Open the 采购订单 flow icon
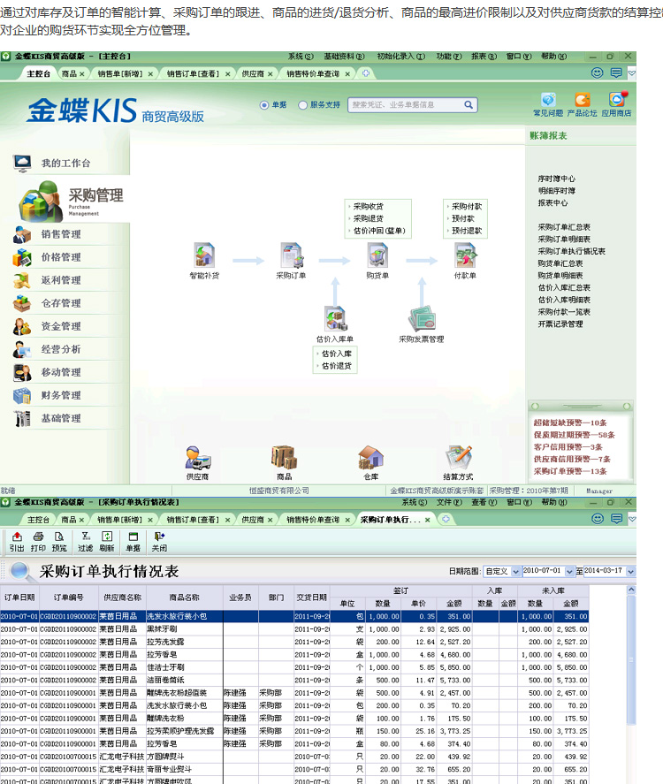 coord(291,255)
